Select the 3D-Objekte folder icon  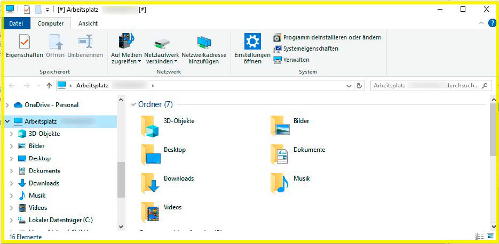click(x=151, y=126)
